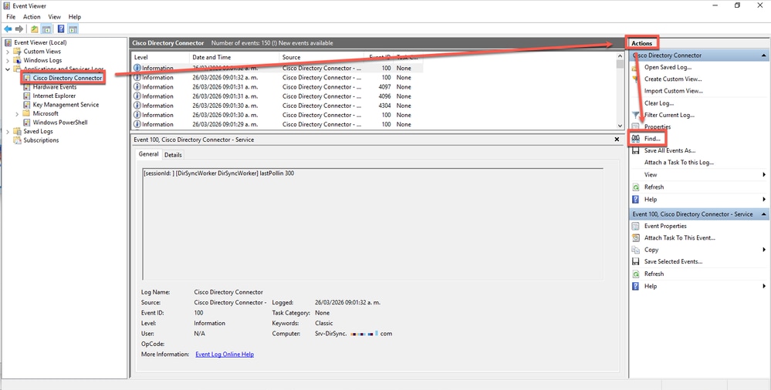Click the Copy action icon
Image resolution: width=771 pixels, height=390 pixels.
tap(636, 250)
